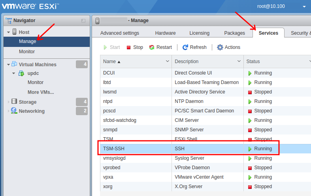
Task: Switch to the Advanced settings tab
Action: click(x=120, y=33)
